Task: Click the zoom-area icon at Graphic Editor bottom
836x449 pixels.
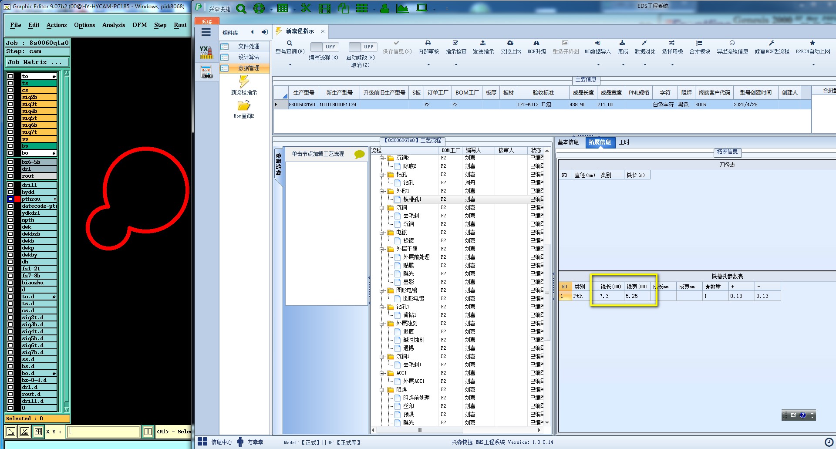Action: pos(11,432)
